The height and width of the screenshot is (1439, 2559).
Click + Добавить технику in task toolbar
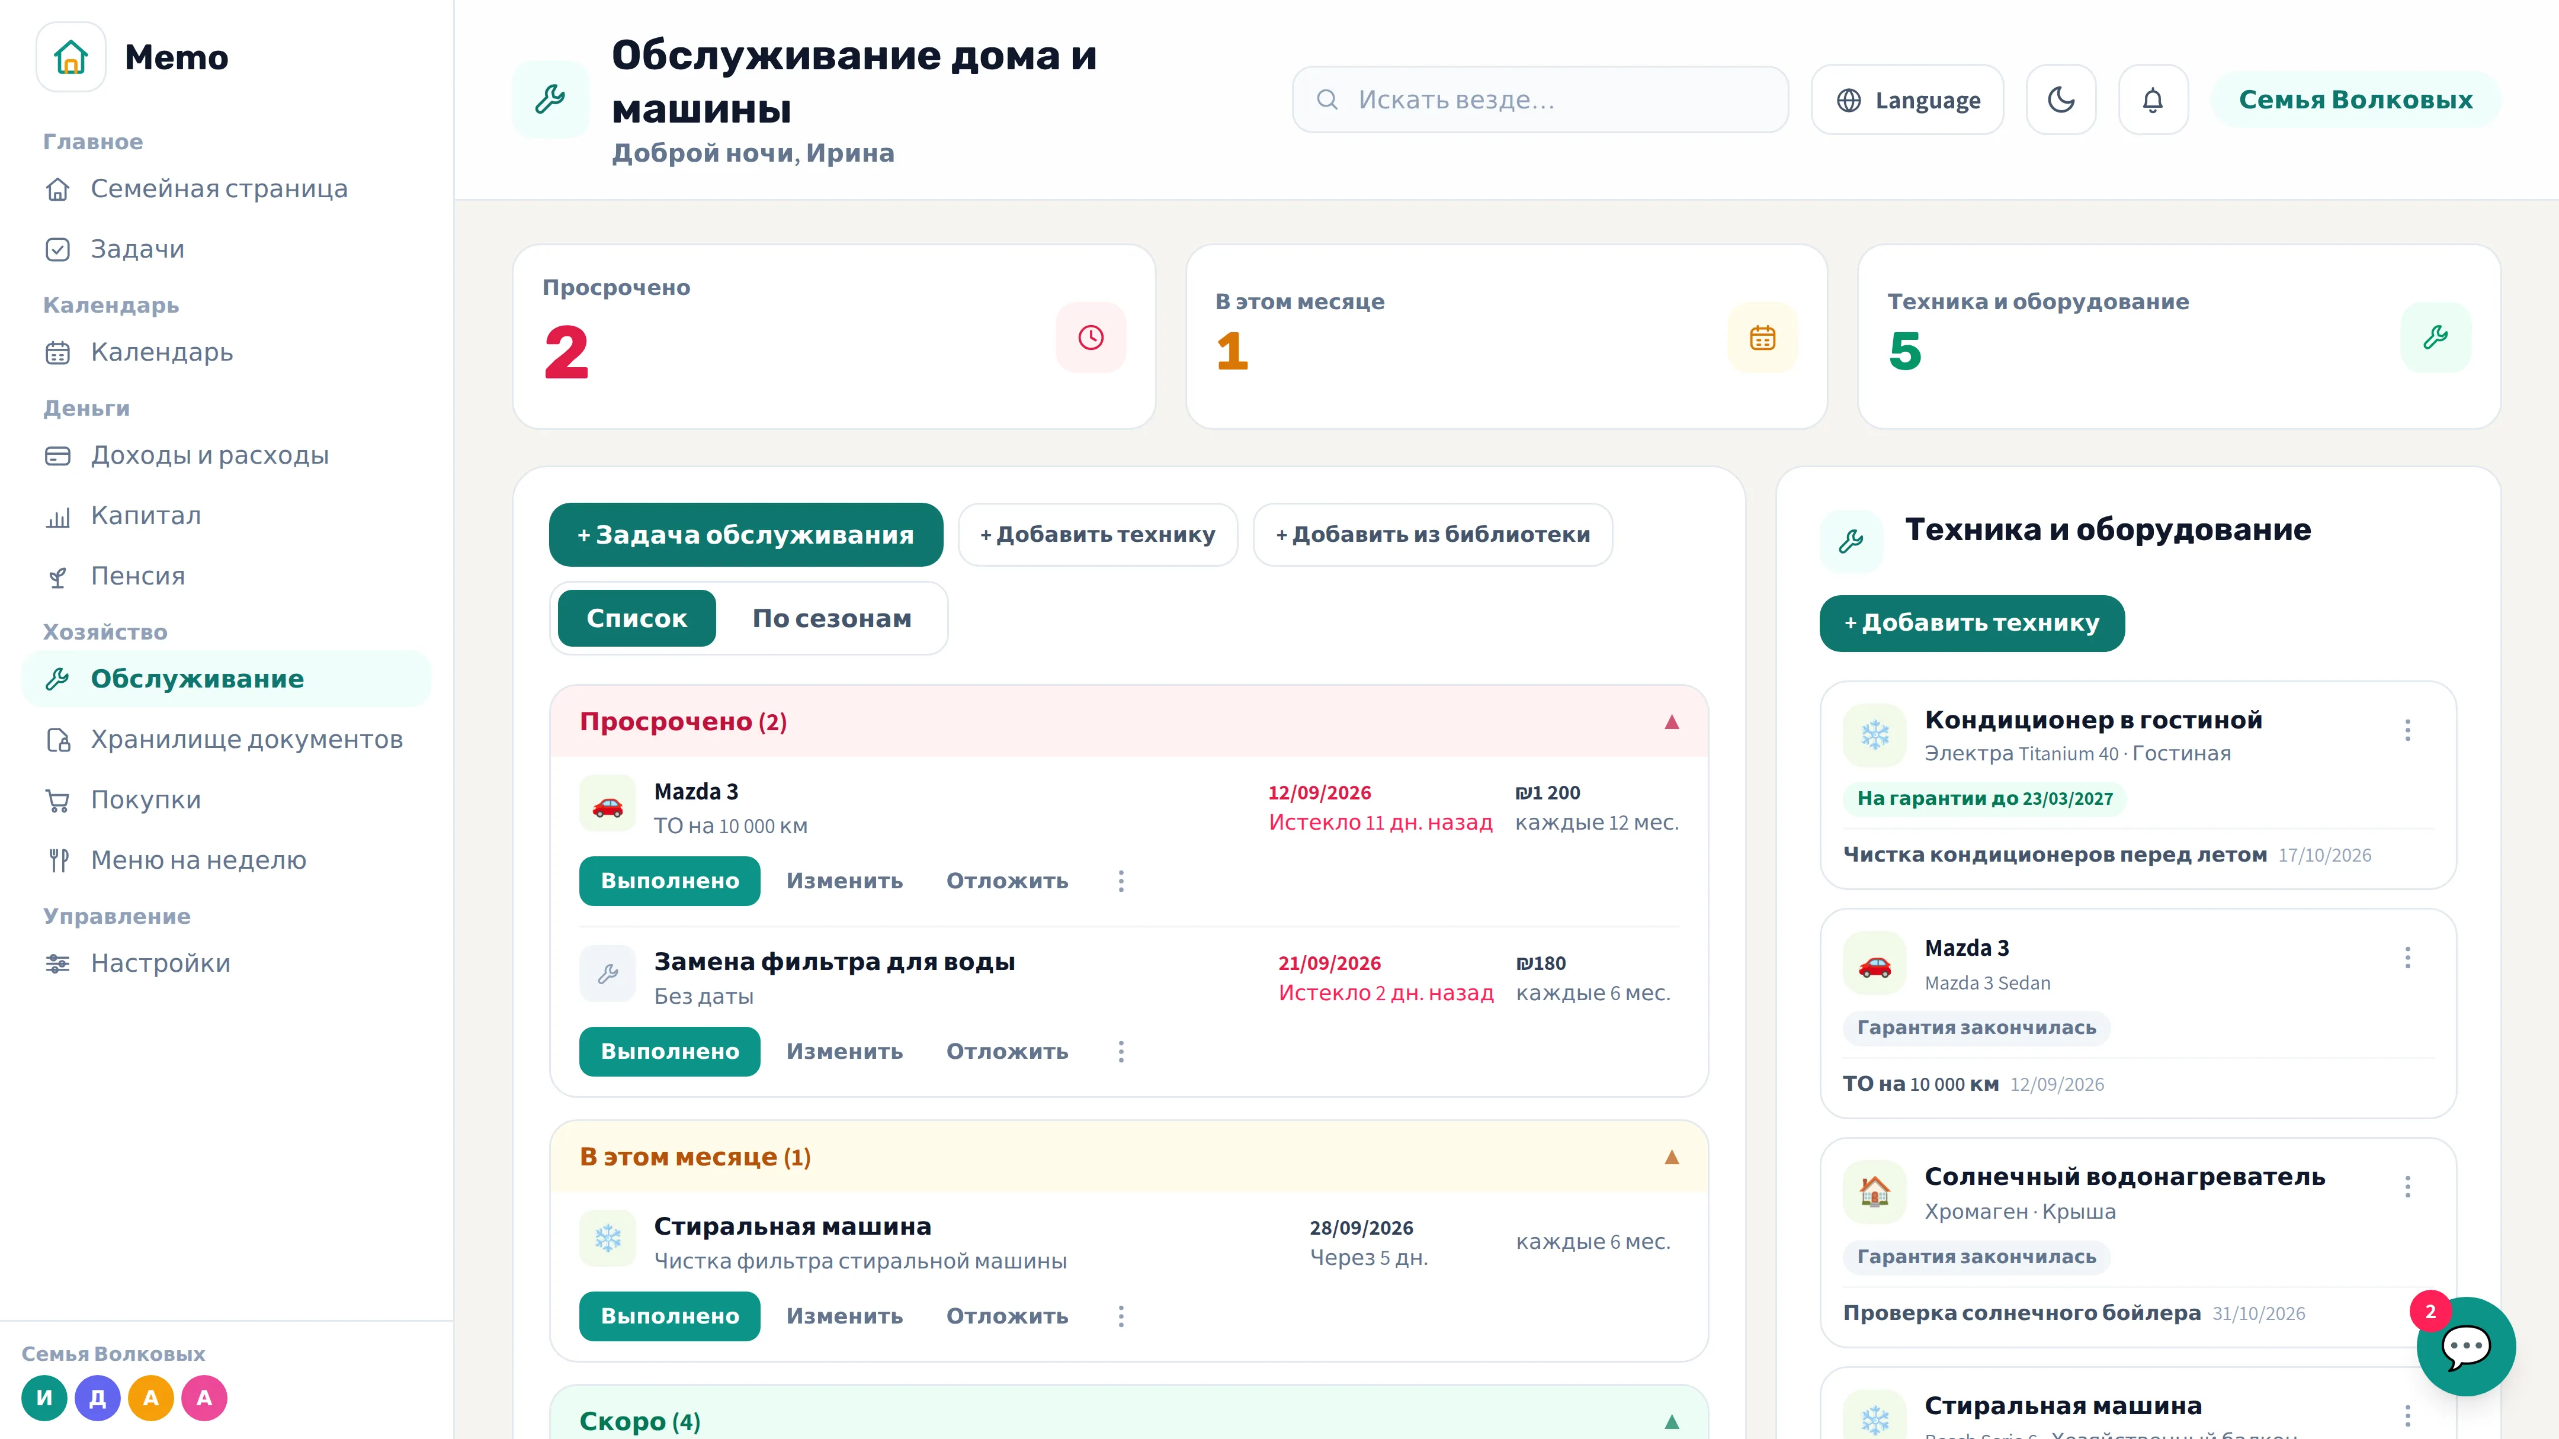[1098, 535]
